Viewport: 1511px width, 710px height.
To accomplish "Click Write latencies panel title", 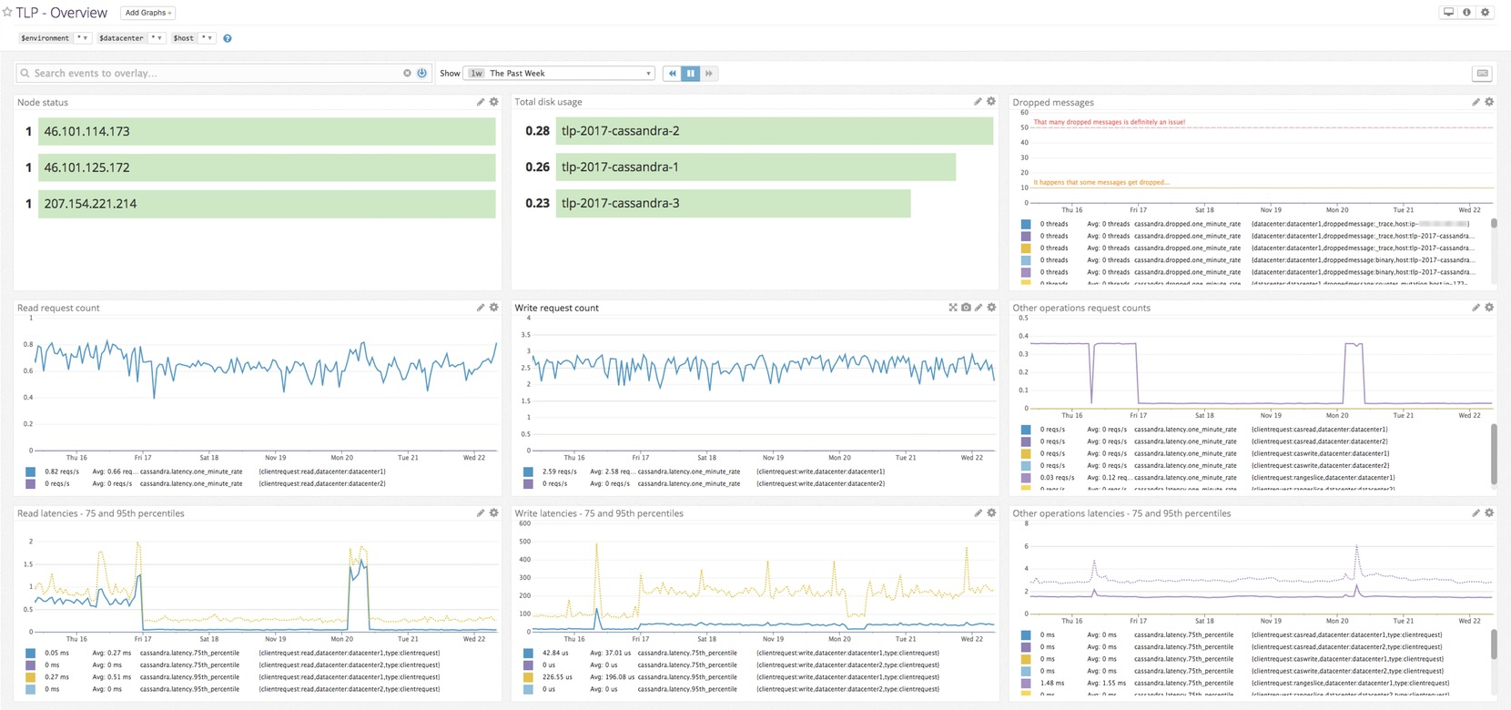I will coord(599,513).
